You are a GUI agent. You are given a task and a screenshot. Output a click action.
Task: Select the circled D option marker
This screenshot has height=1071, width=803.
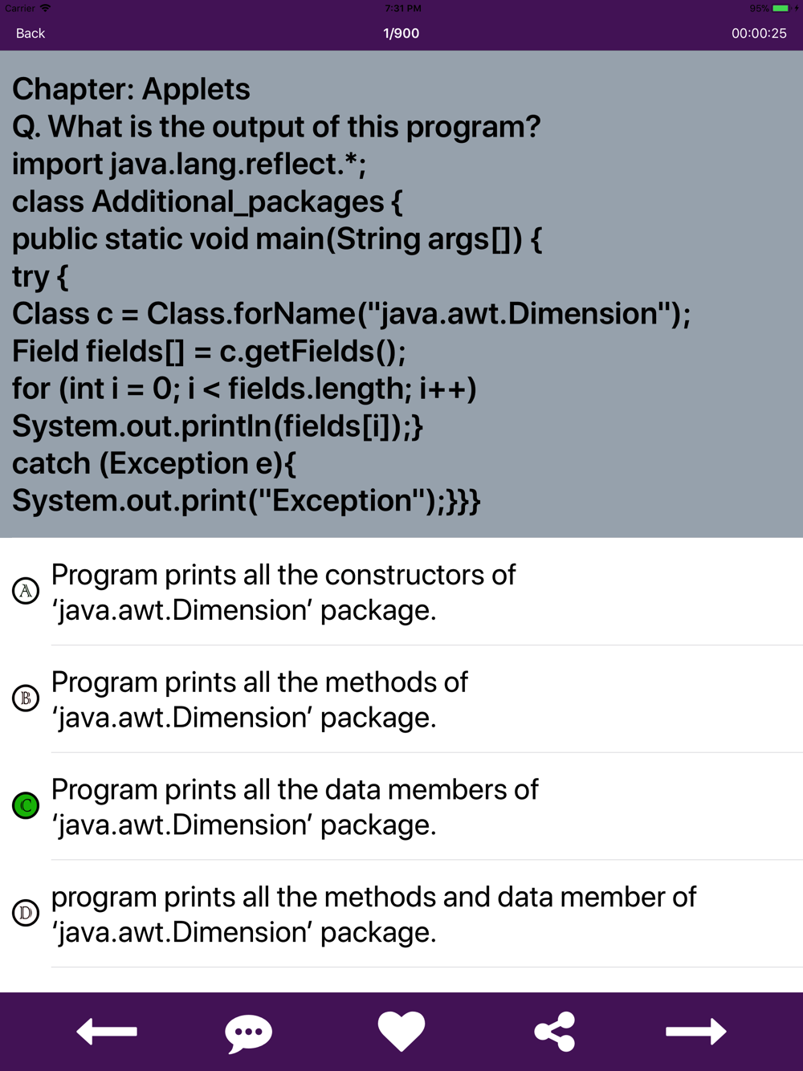pos(26,913)
